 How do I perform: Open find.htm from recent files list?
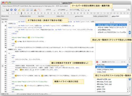point(111,65)
